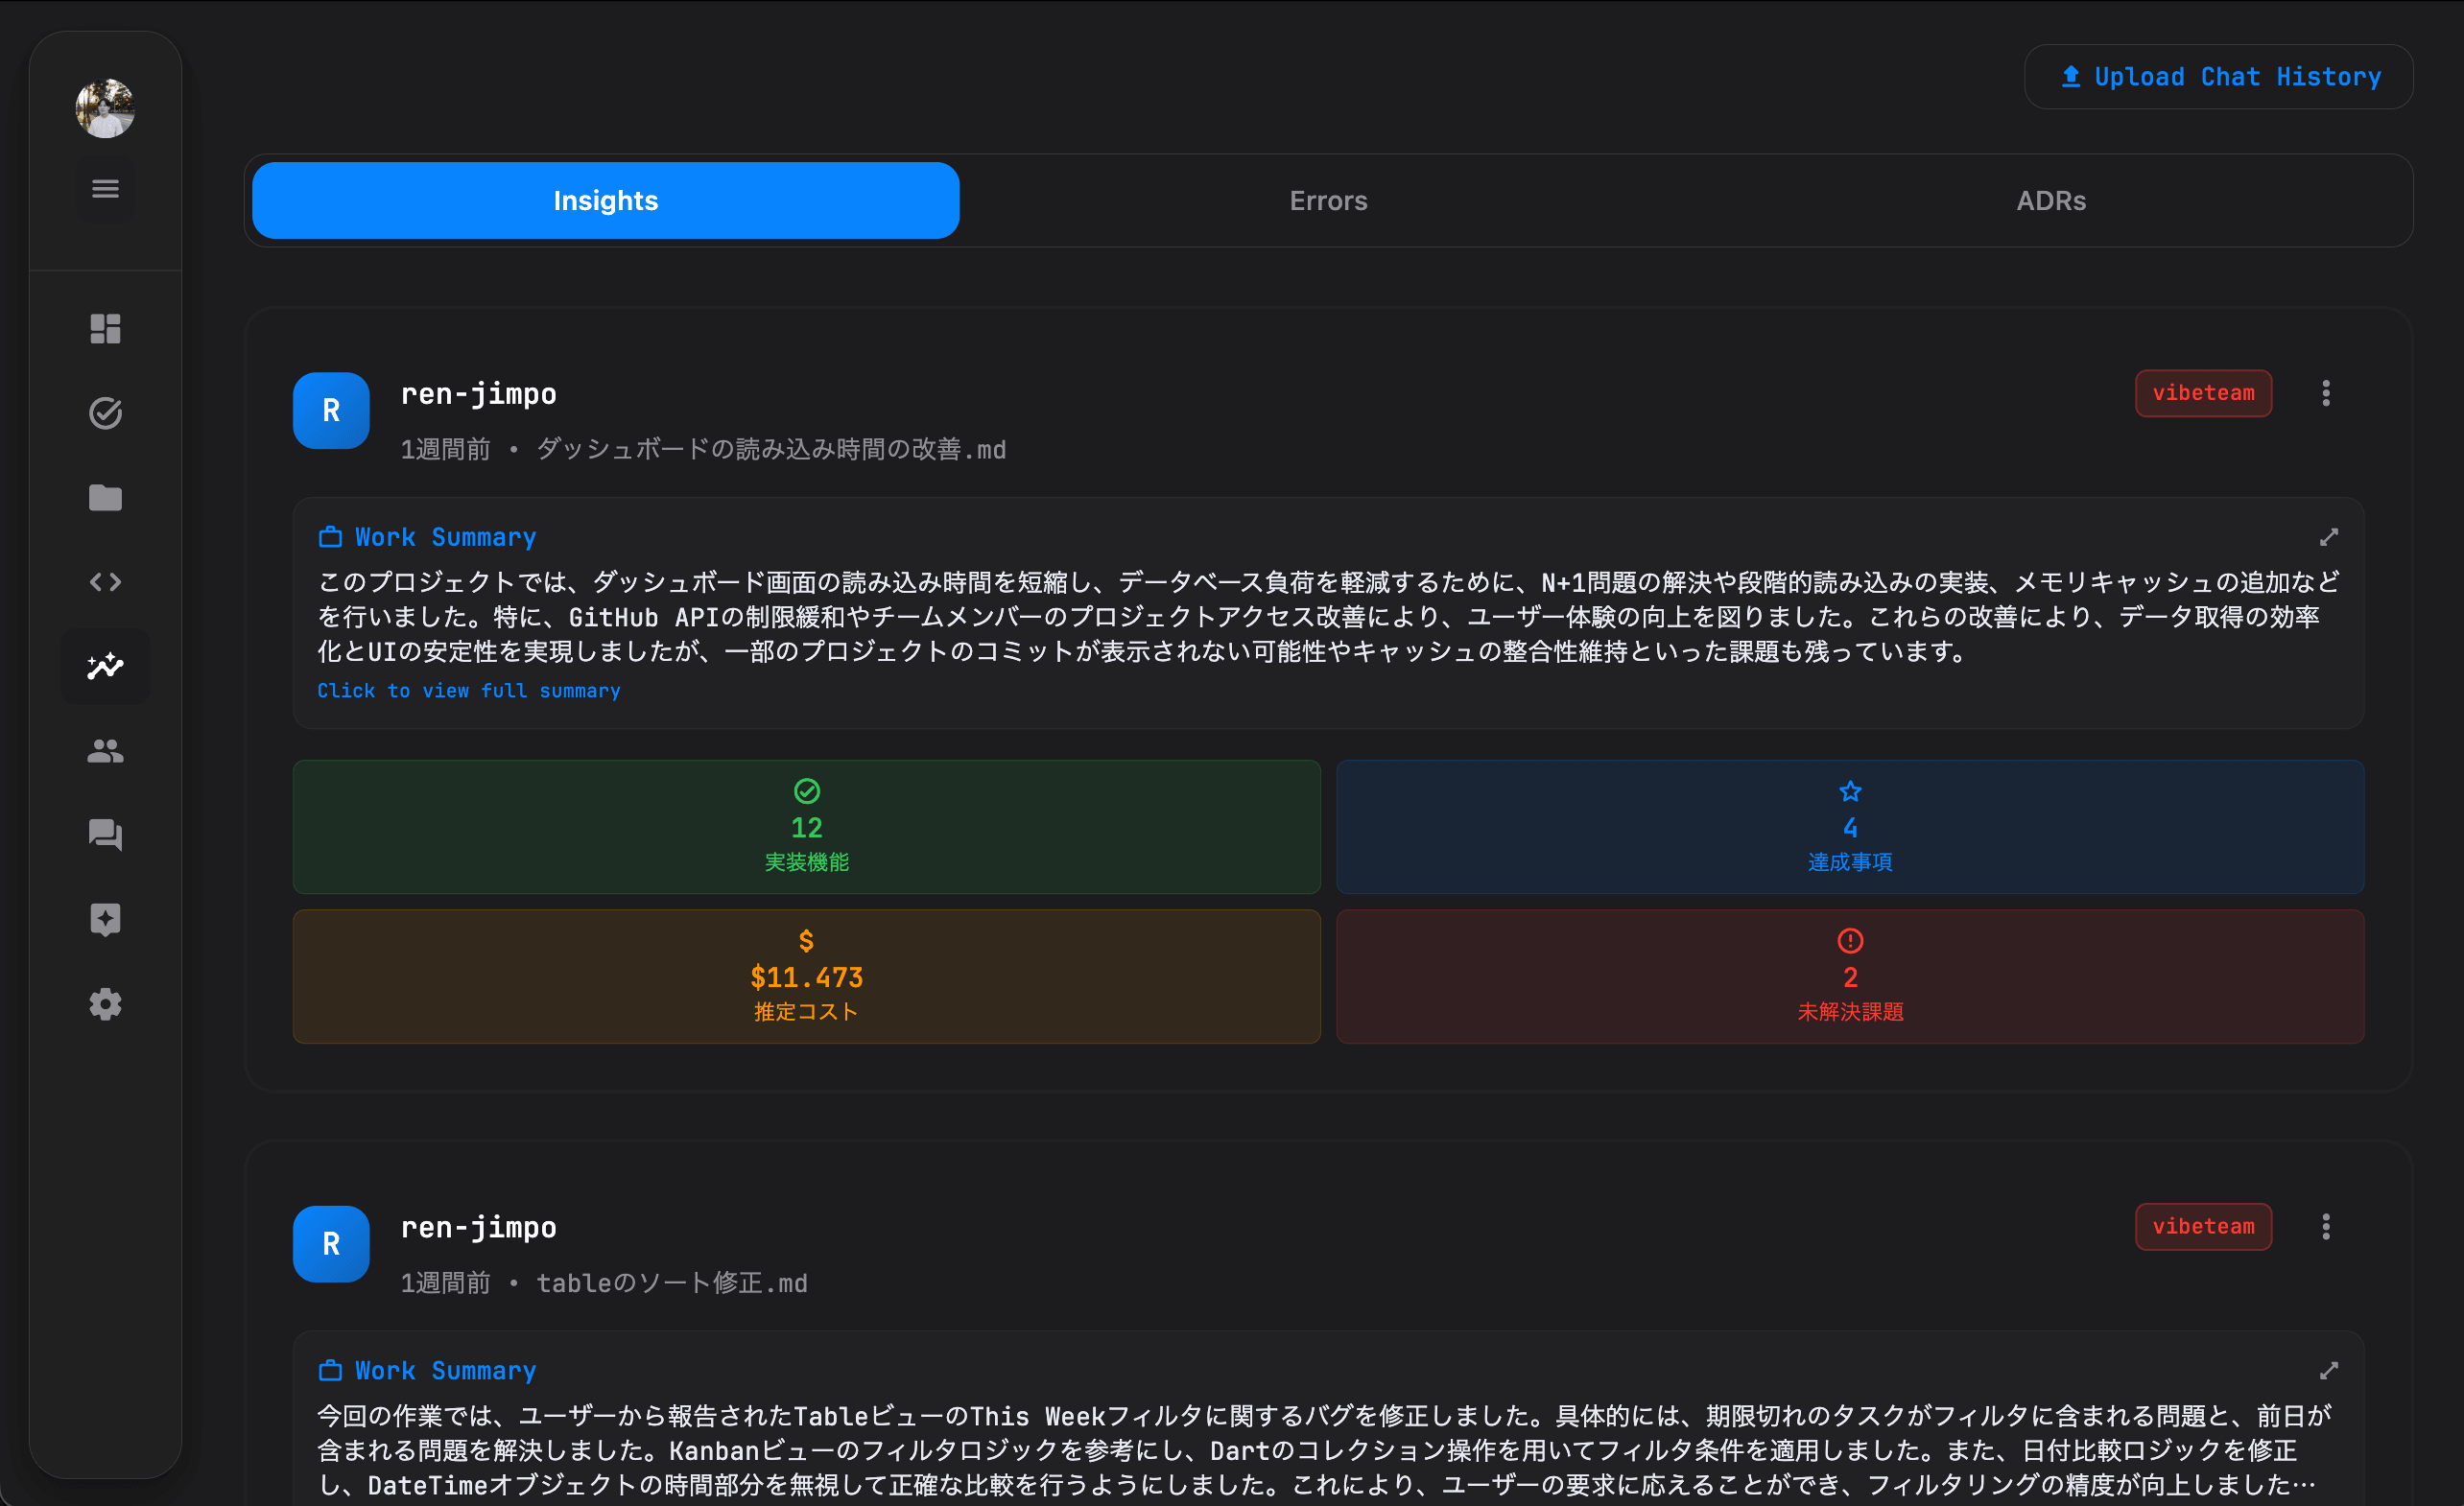2464x1506 pixels.
Task: Expand the tableのソート修正 Work Summary card
Action: [x=2330, y=1371]
